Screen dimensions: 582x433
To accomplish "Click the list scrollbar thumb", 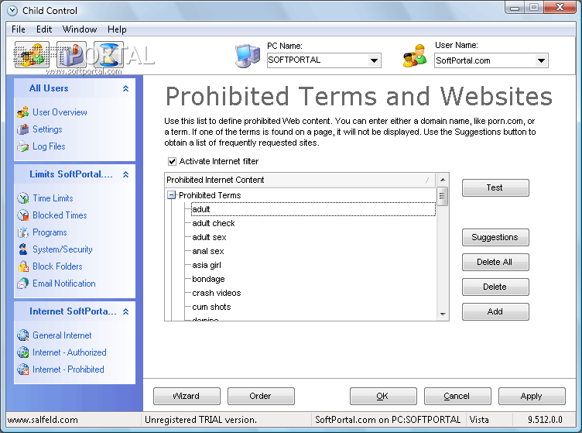I will point(442,197).
